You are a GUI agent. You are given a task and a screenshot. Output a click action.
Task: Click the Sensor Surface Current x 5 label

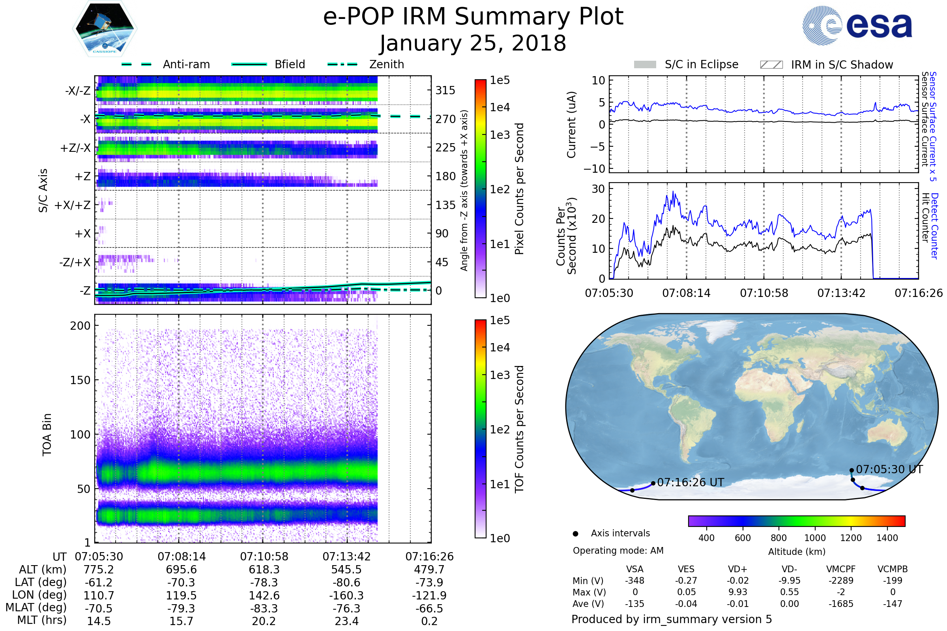[933, 125]
